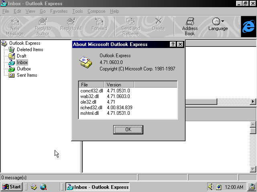
Task: Open the Go menu
Action: click(x=43, y=11)
